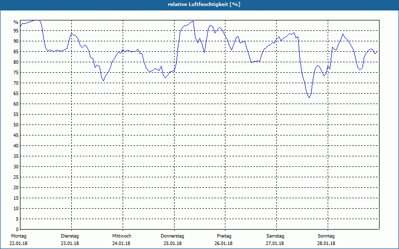Click the date 25.01.18
The image size is (399, 249).
pyautogui.click(x=173, y=244)
